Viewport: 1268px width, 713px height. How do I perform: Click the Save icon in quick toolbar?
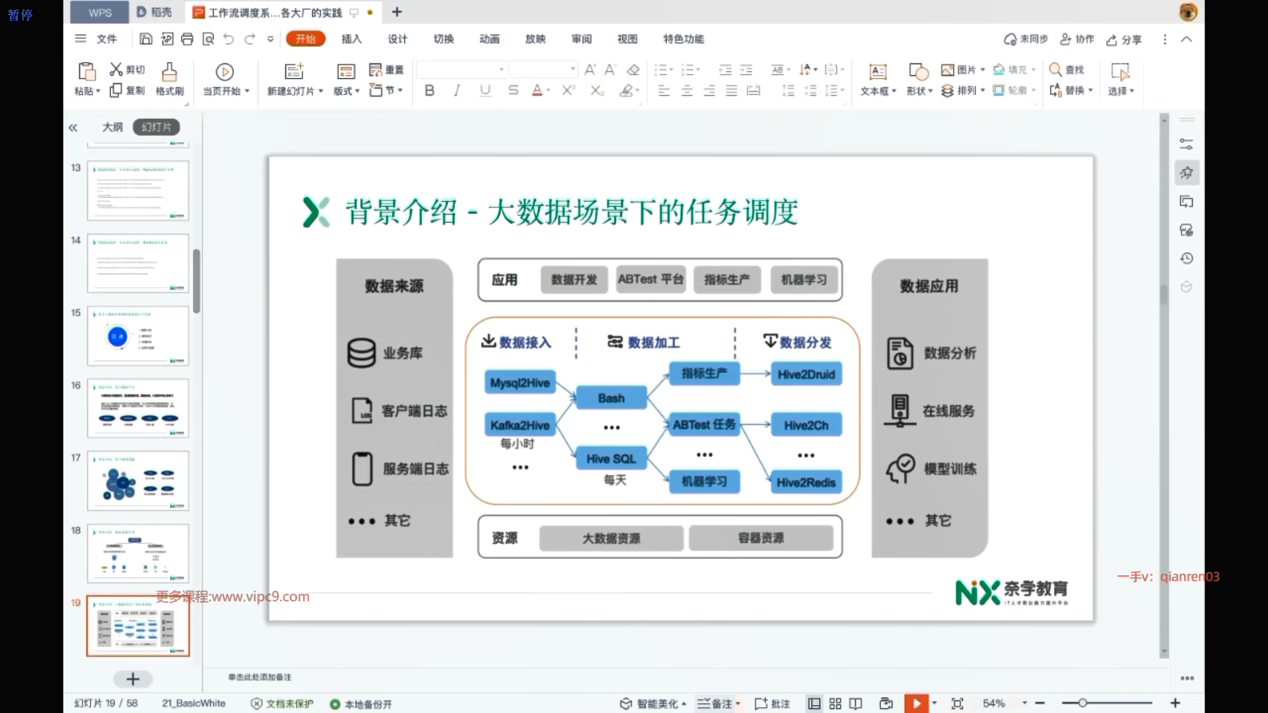coord(146,39)
